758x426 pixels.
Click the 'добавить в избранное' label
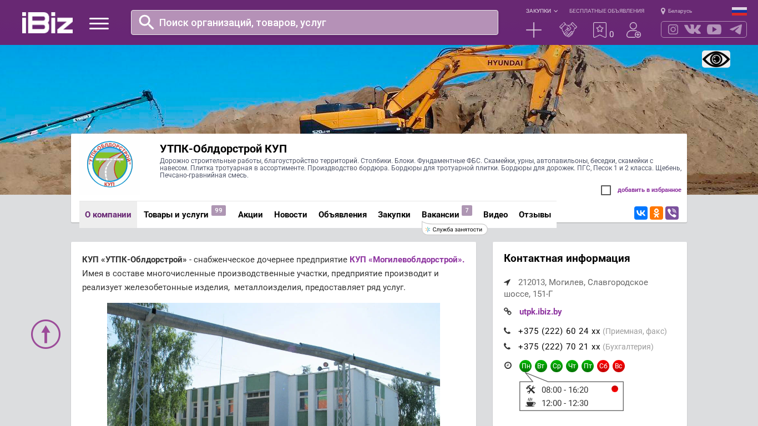pos(649,190)
